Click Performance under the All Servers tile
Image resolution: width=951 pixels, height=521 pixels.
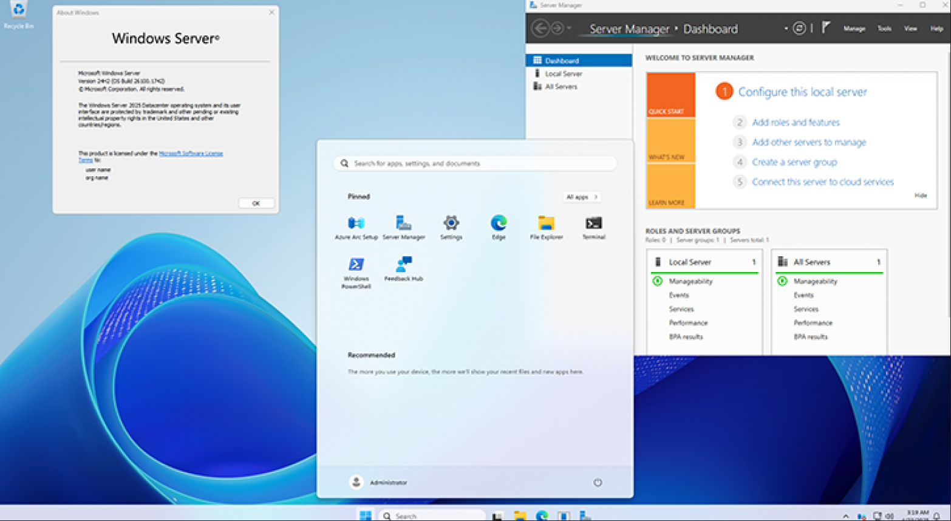[x=813, y=323]
